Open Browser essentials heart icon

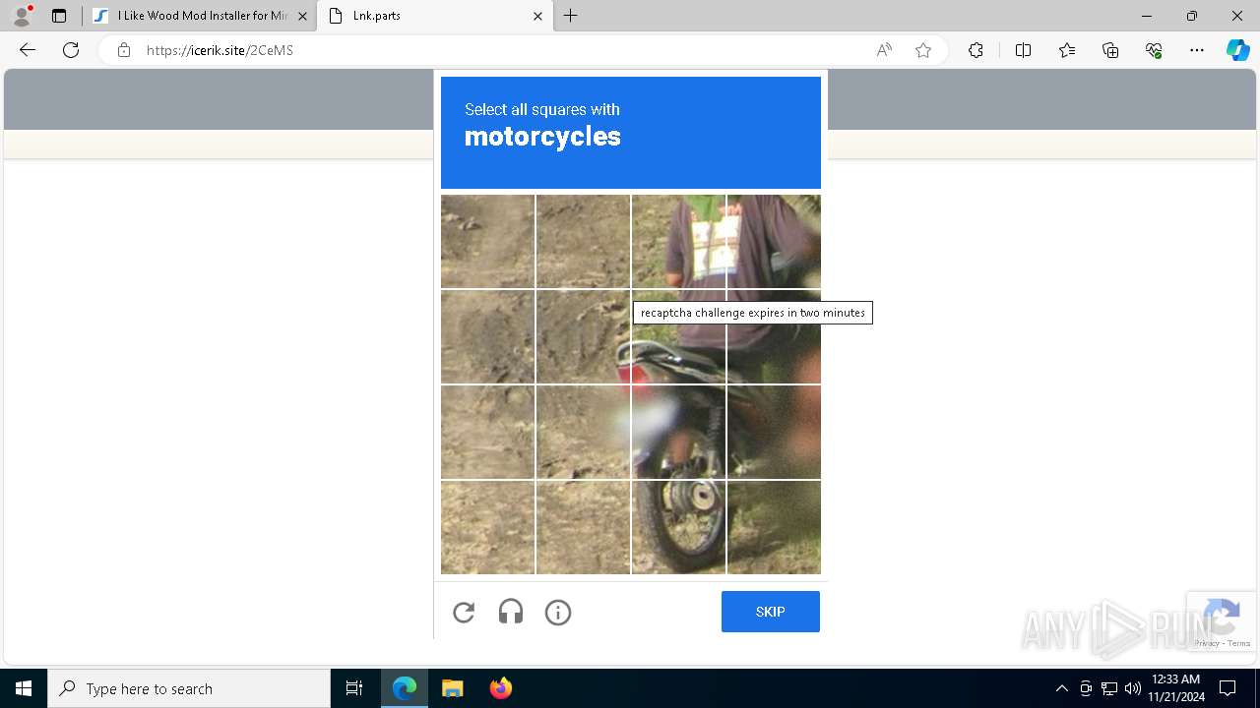1154,50
